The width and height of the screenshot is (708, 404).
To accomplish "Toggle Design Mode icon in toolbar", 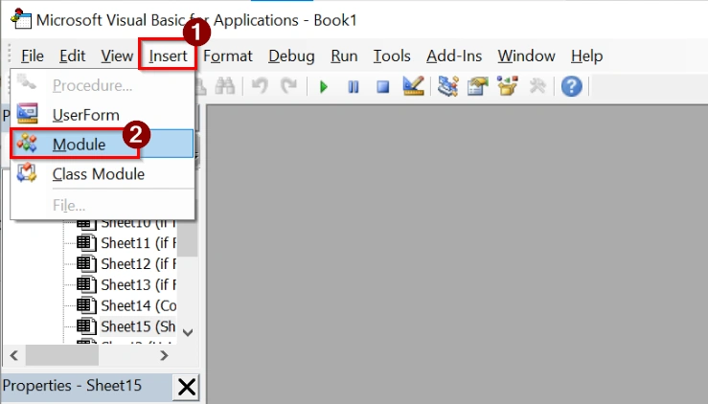I will pos(413,87).
